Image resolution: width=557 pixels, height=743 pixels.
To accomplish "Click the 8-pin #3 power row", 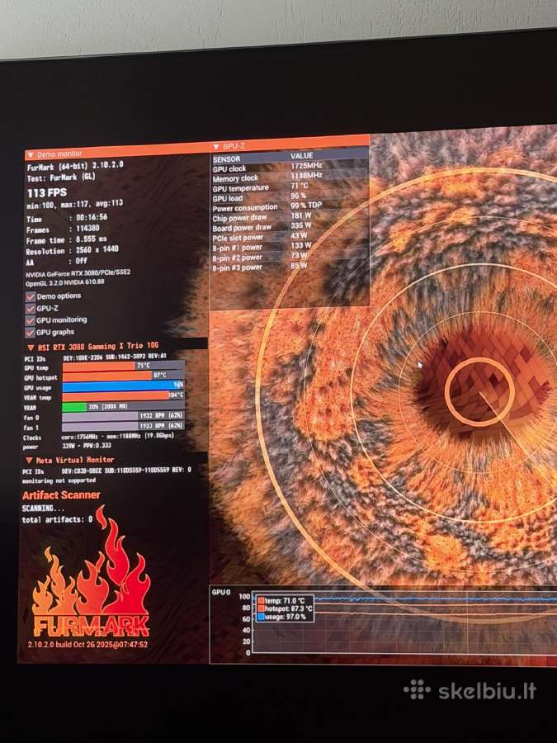I will (290, 267).
